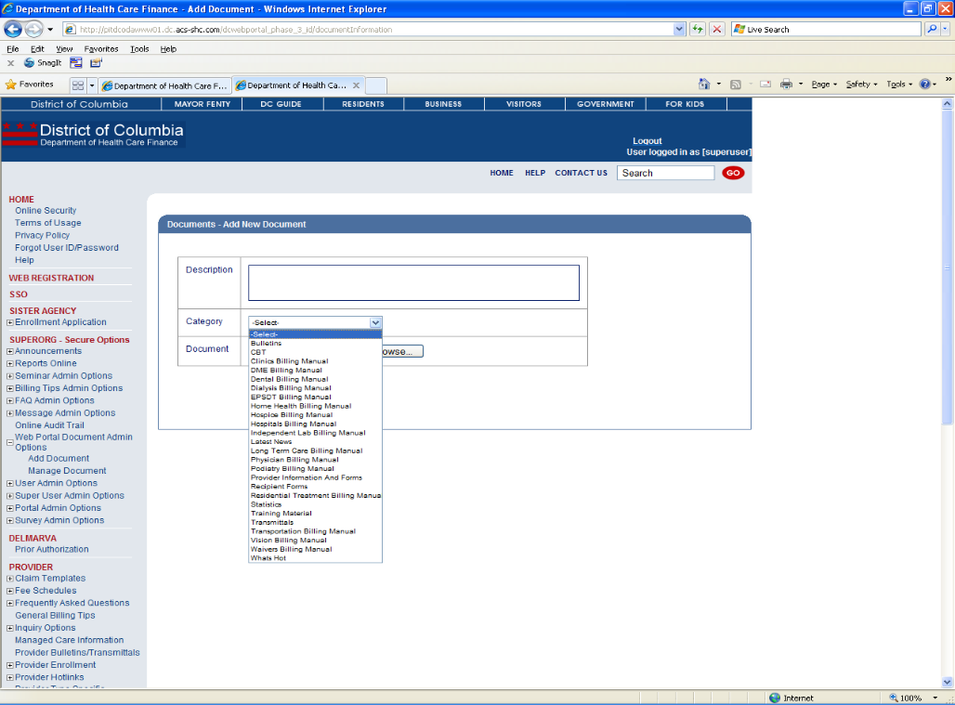Click the Favorites star icon

pyautogui.click(x=10, y=85)
